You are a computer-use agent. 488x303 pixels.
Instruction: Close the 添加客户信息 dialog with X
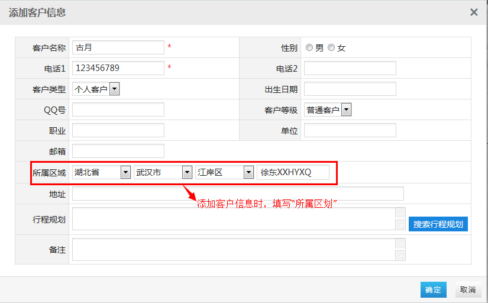pyautogui.click(x=474, y=12)
